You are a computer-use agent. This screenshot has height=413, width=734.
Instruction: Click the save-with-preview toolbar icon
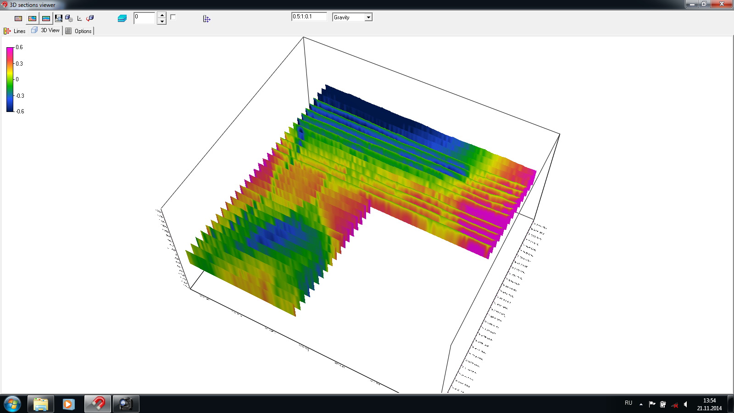58,18
